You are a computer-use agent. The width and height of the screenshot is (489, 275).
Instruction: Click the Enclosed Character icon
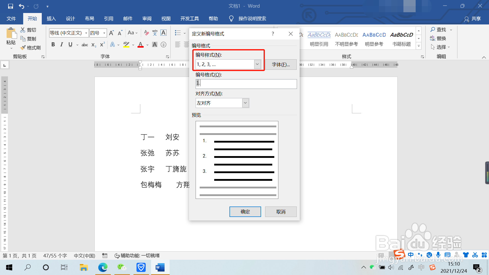(164, 45)
